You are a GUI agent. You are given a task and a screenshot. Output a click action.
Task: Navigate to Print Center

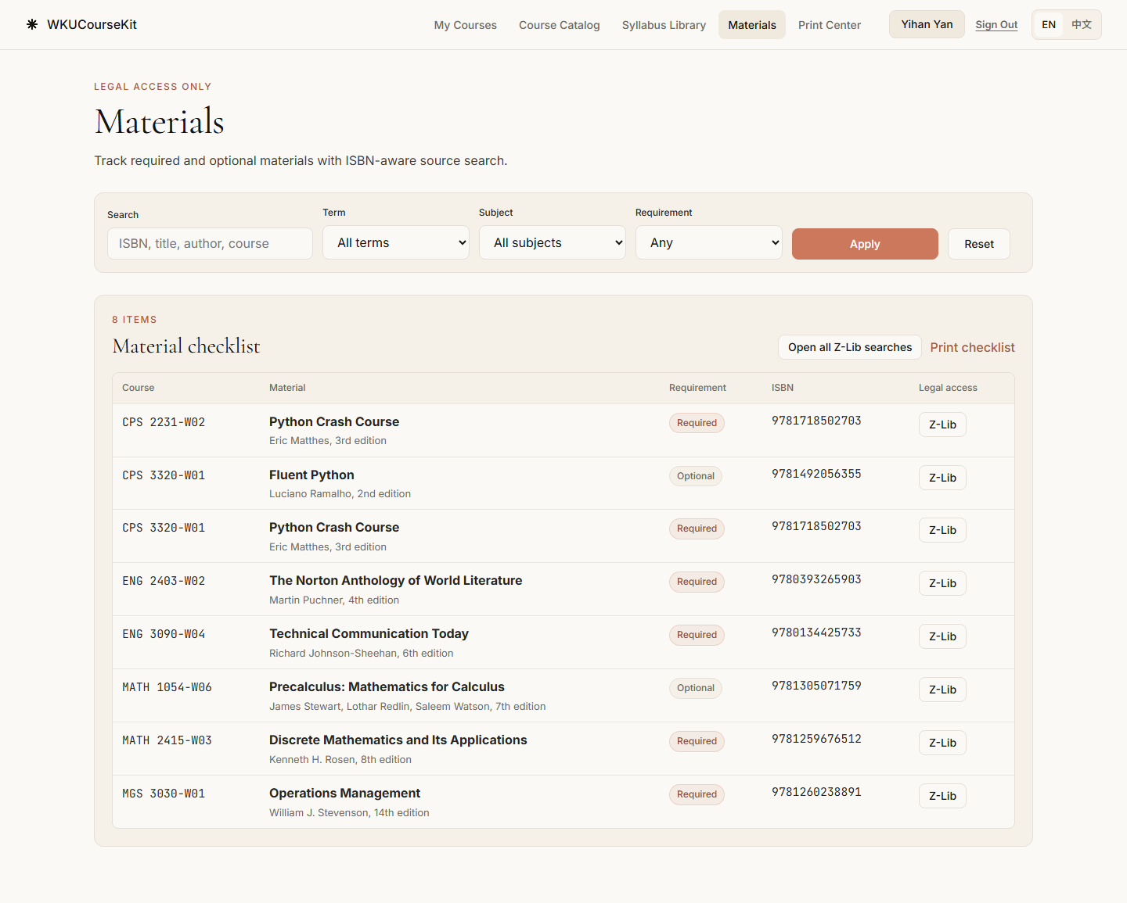pos(829,25)
